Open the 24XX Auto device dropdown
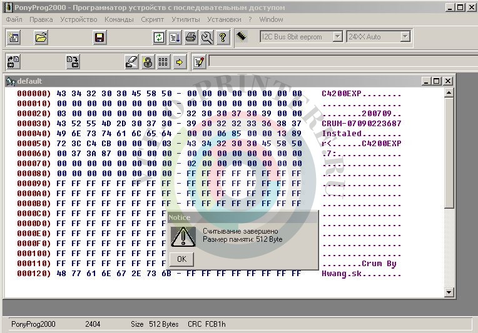The height and width of the screenshot is (333, 478). 405,37
